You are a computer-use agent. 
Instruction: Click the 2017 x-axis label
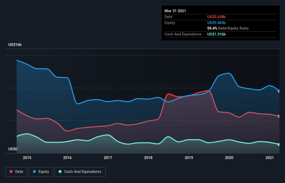point(108,158)
